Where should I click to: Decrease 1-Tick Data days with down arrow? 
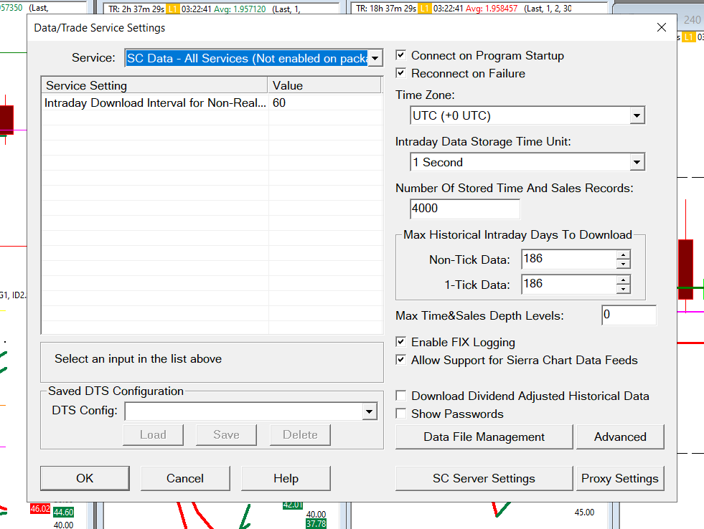(623, 289)
